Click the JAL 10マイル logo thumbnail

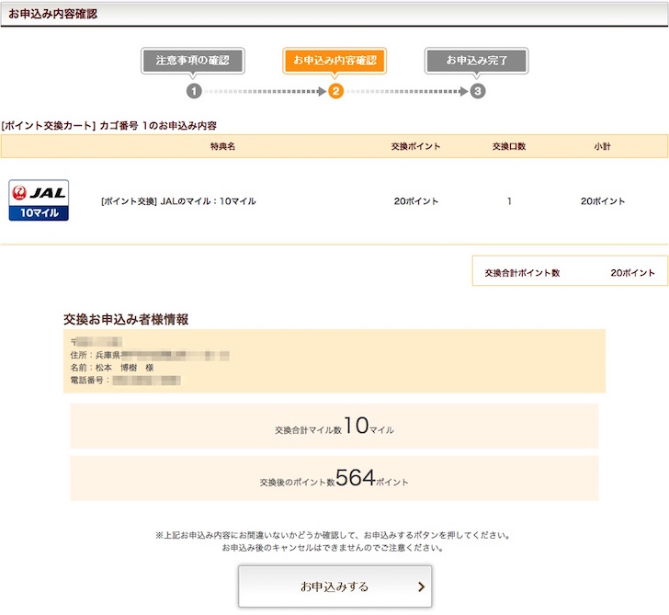click(x=39, y=200)
